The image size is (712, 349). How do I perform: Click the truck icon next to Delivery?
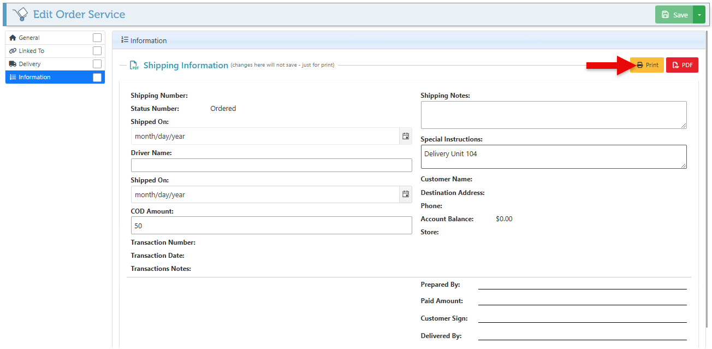coord(13,64)
